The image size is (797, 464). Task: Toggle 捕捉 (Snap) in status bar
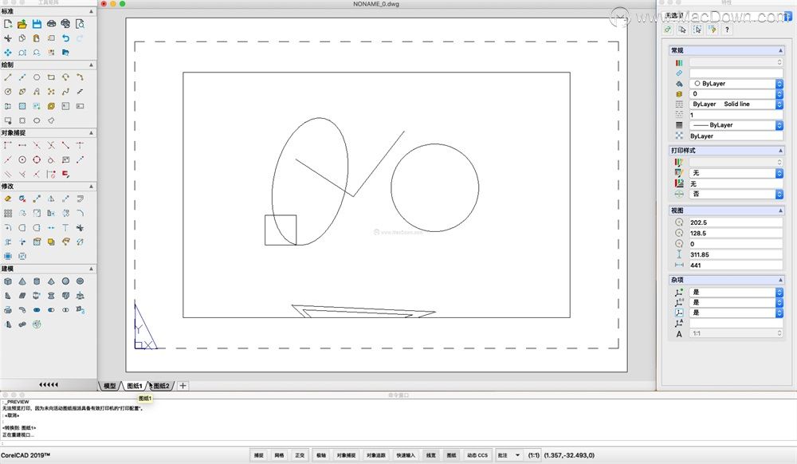(259, 455)
